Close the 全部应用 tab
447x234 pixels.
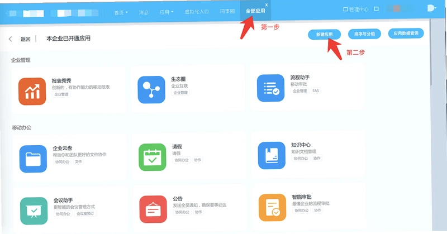coord(267,5)
